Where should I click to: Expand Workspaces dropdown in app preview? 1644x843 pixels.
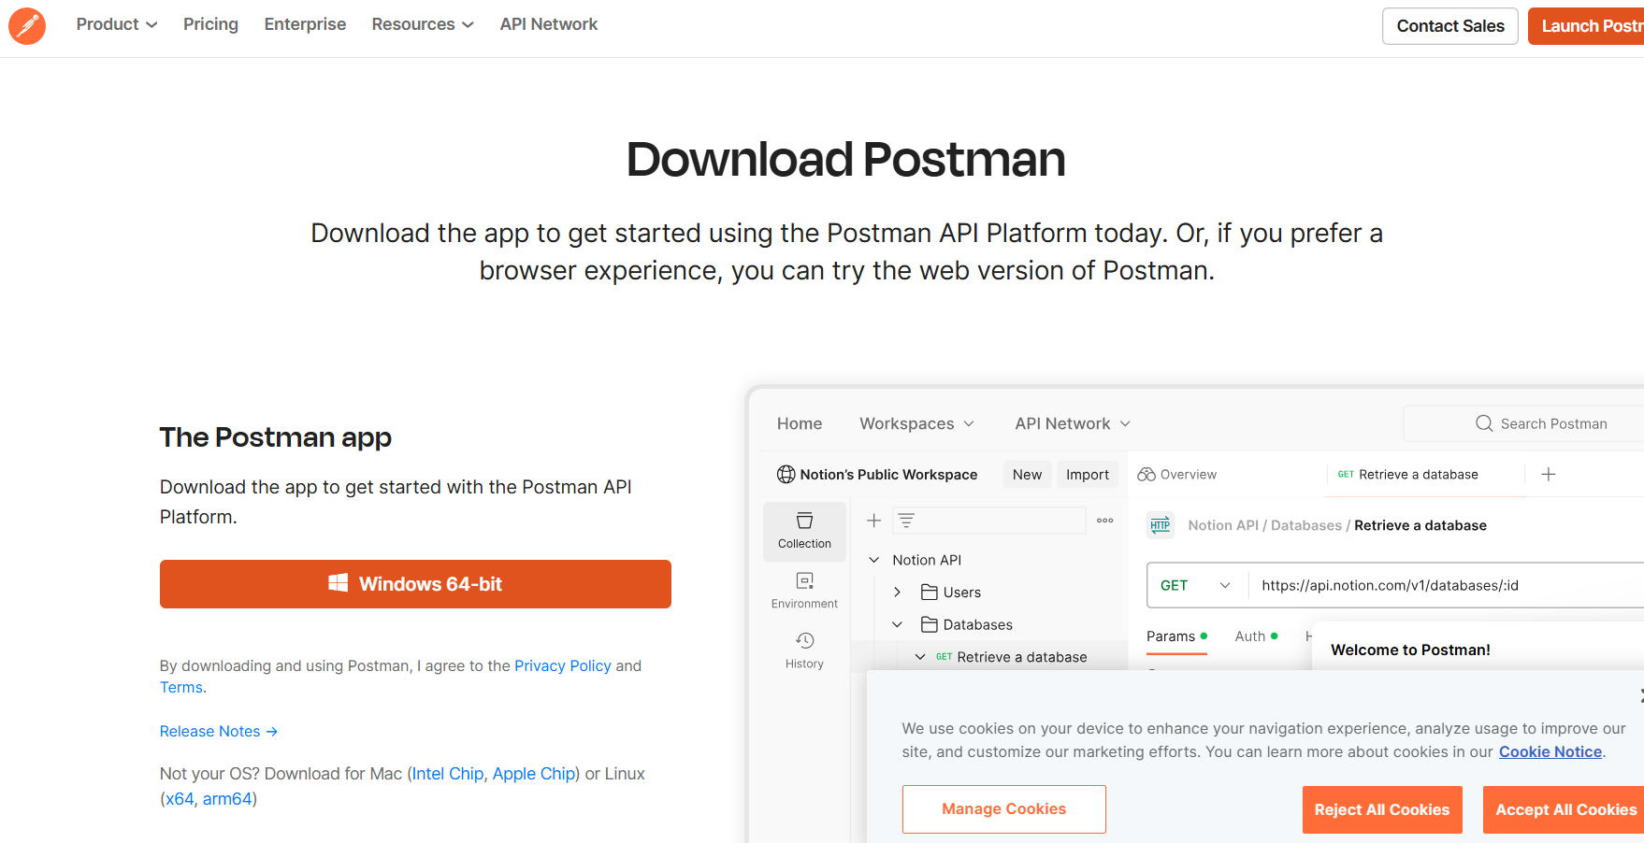tap(916, 423)
